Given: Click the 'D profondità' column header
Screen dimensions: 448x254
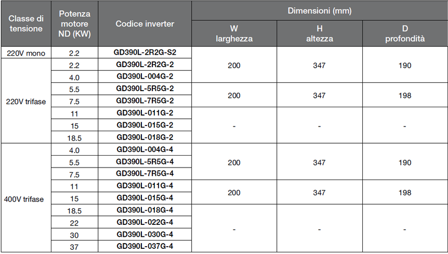Looking at the screenshot, I should (x=405, y=33).
